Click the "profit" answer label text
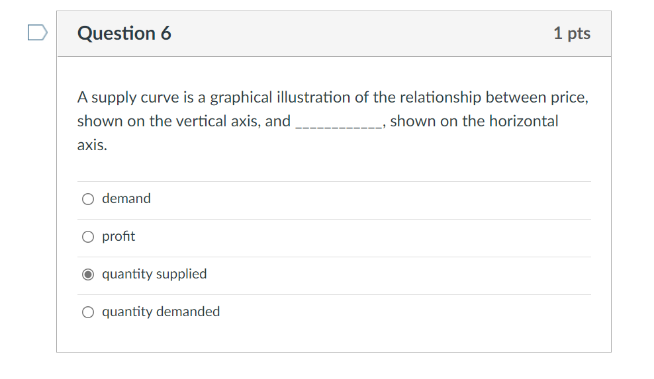Image resolution: width=654 pixels, height=379 pixels. [118, 236]
